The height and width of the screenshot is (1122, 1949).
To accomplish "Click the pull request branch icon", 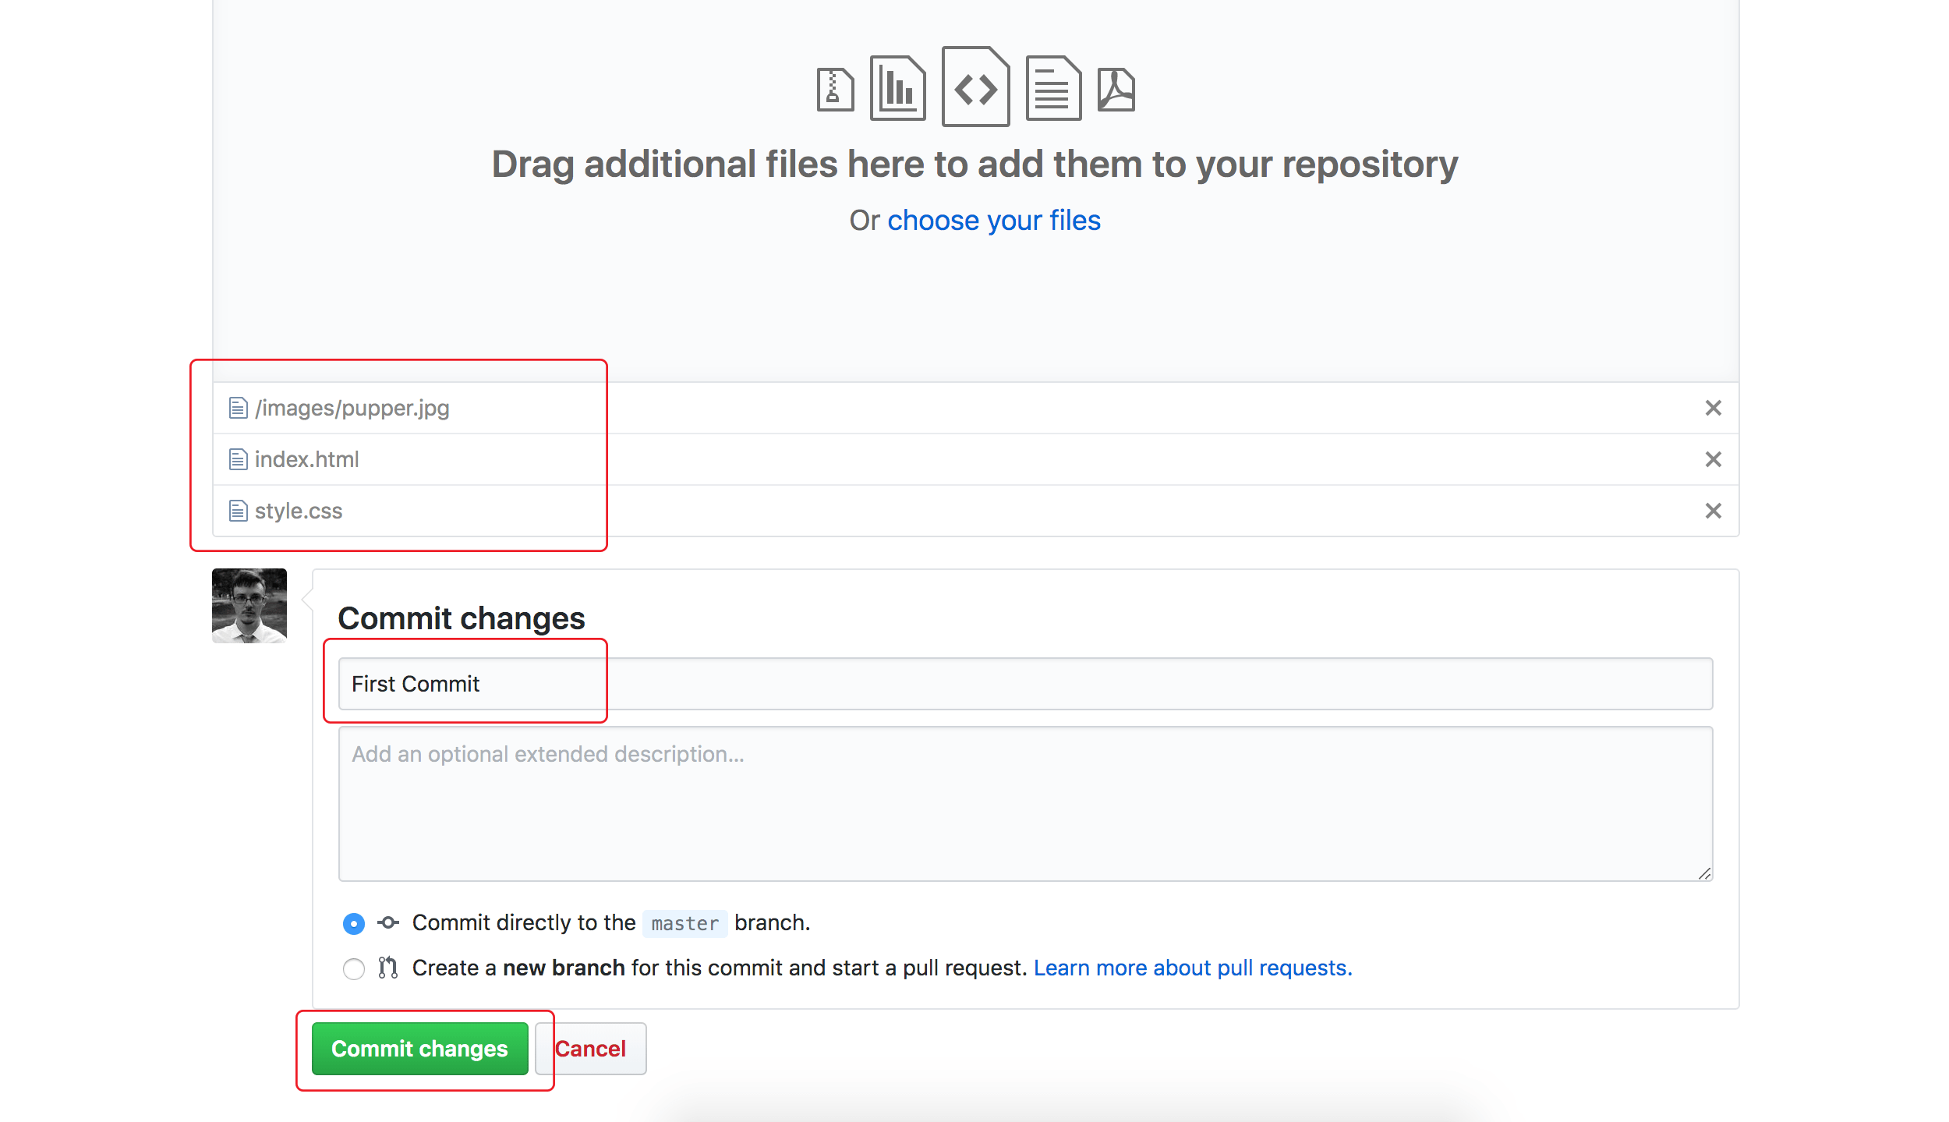I will 388,968.
